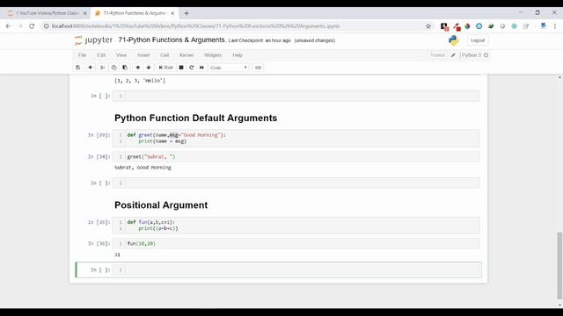Open the Widgets menu
Viewport: 563px width, 316px height.
pyautogui.click(x=213, y=55)
